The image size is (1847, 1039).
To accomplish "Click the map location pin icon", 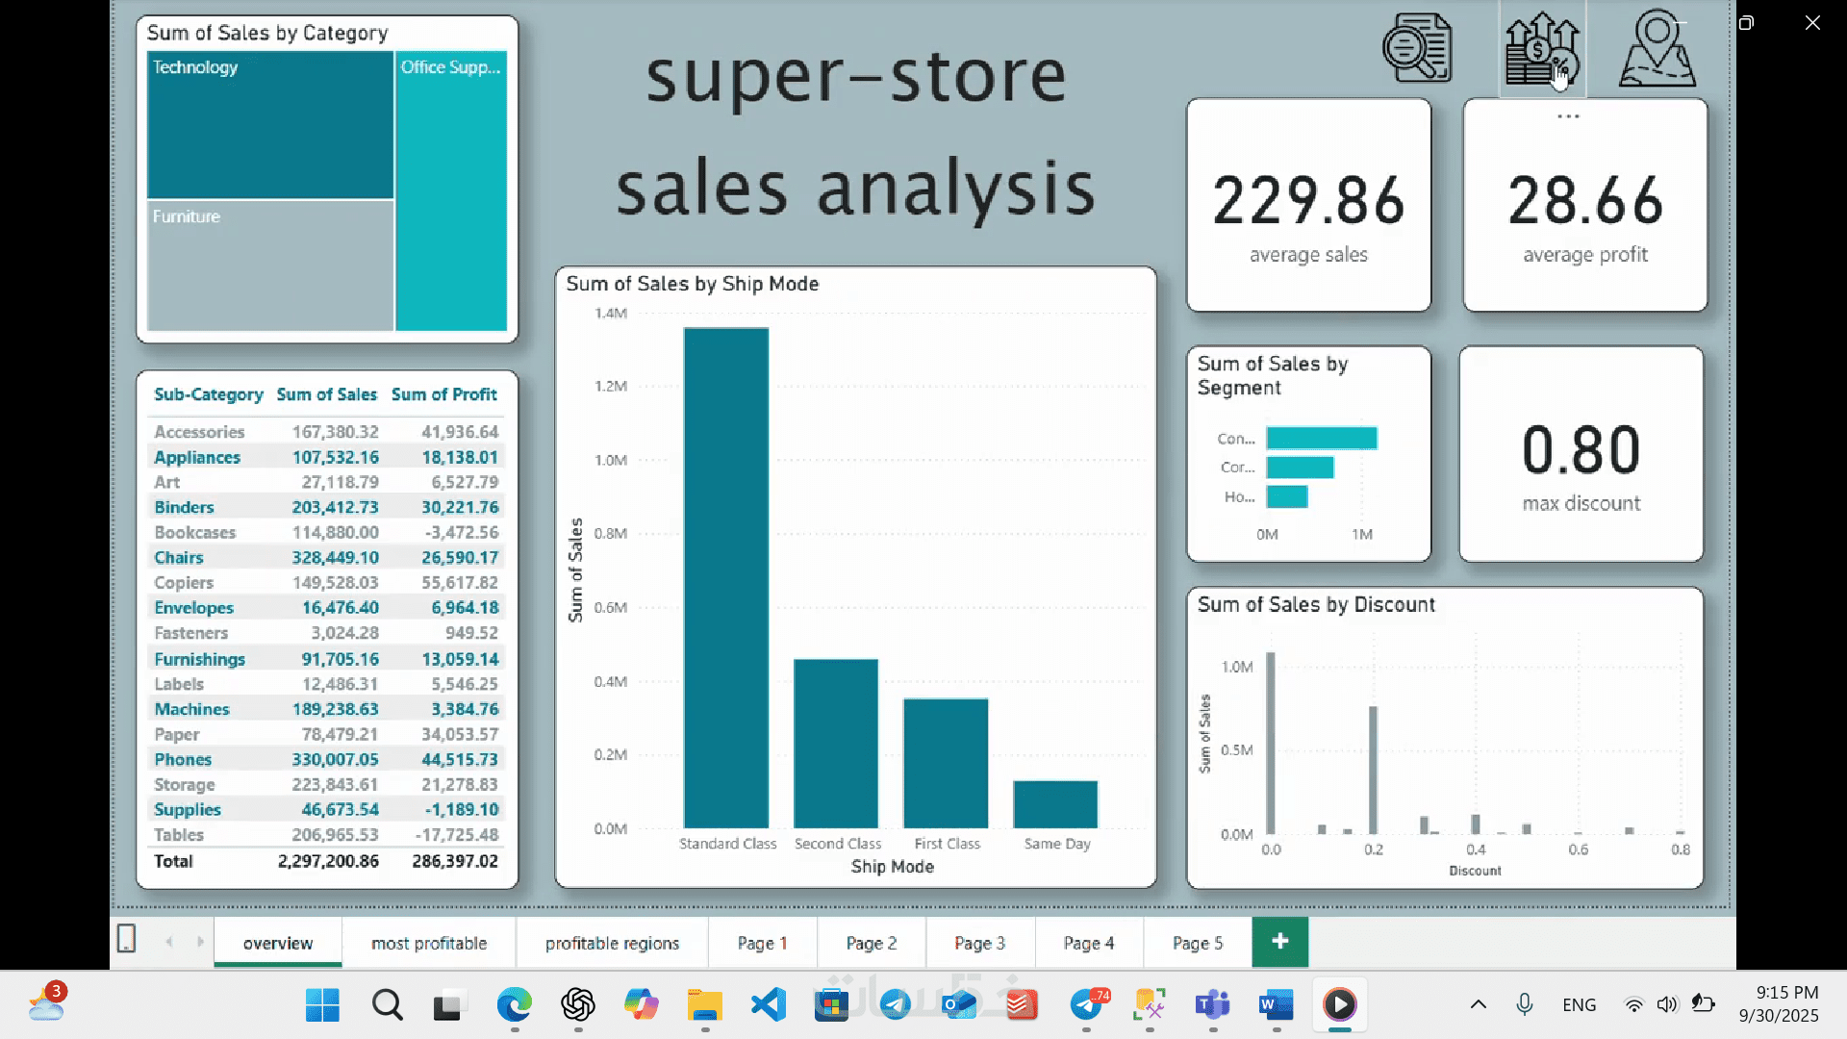I will point(1657,48).
